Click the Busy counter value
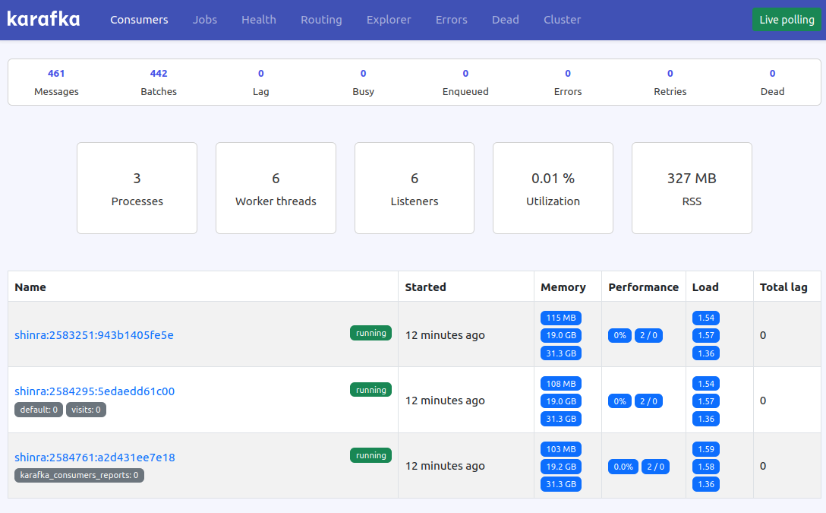 click(363, 73)
